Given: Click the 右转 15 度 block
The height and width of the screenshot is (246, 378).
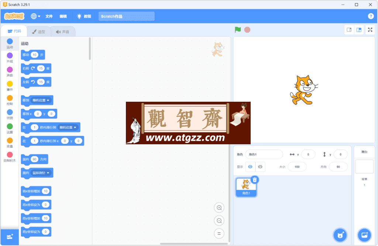Looking at the screenshot, I should pyautogui.click(x=25, y=68).
